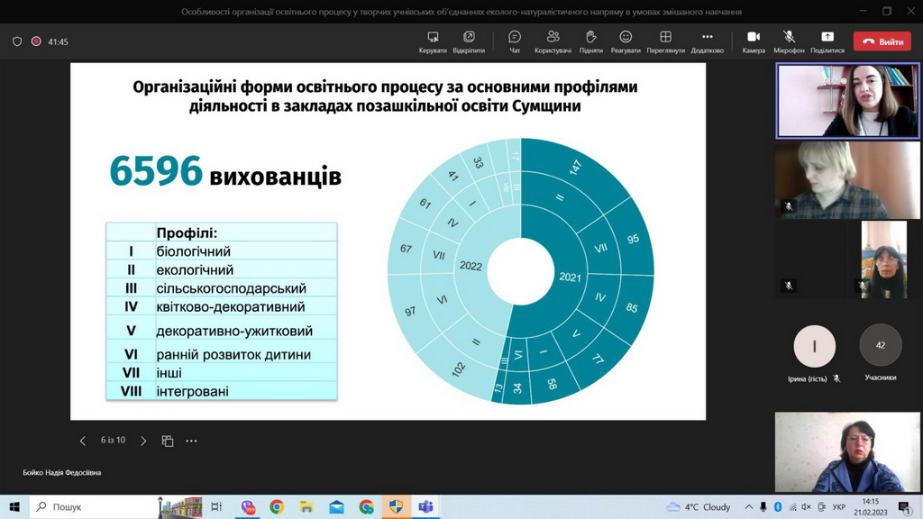Open the view layout options (Переглянути)
This screenshot has height=519, width=923.
pos(665,41)
